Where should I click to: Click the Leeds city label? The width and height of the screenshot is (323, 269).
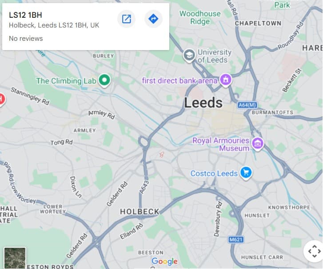pos(203,103)
